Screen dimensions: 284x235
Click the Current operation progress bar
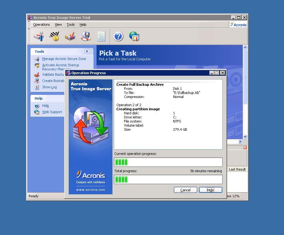coord(168,162)
